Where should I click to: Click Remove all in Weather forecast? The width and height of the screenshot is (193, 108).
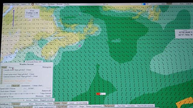(46, 91)
